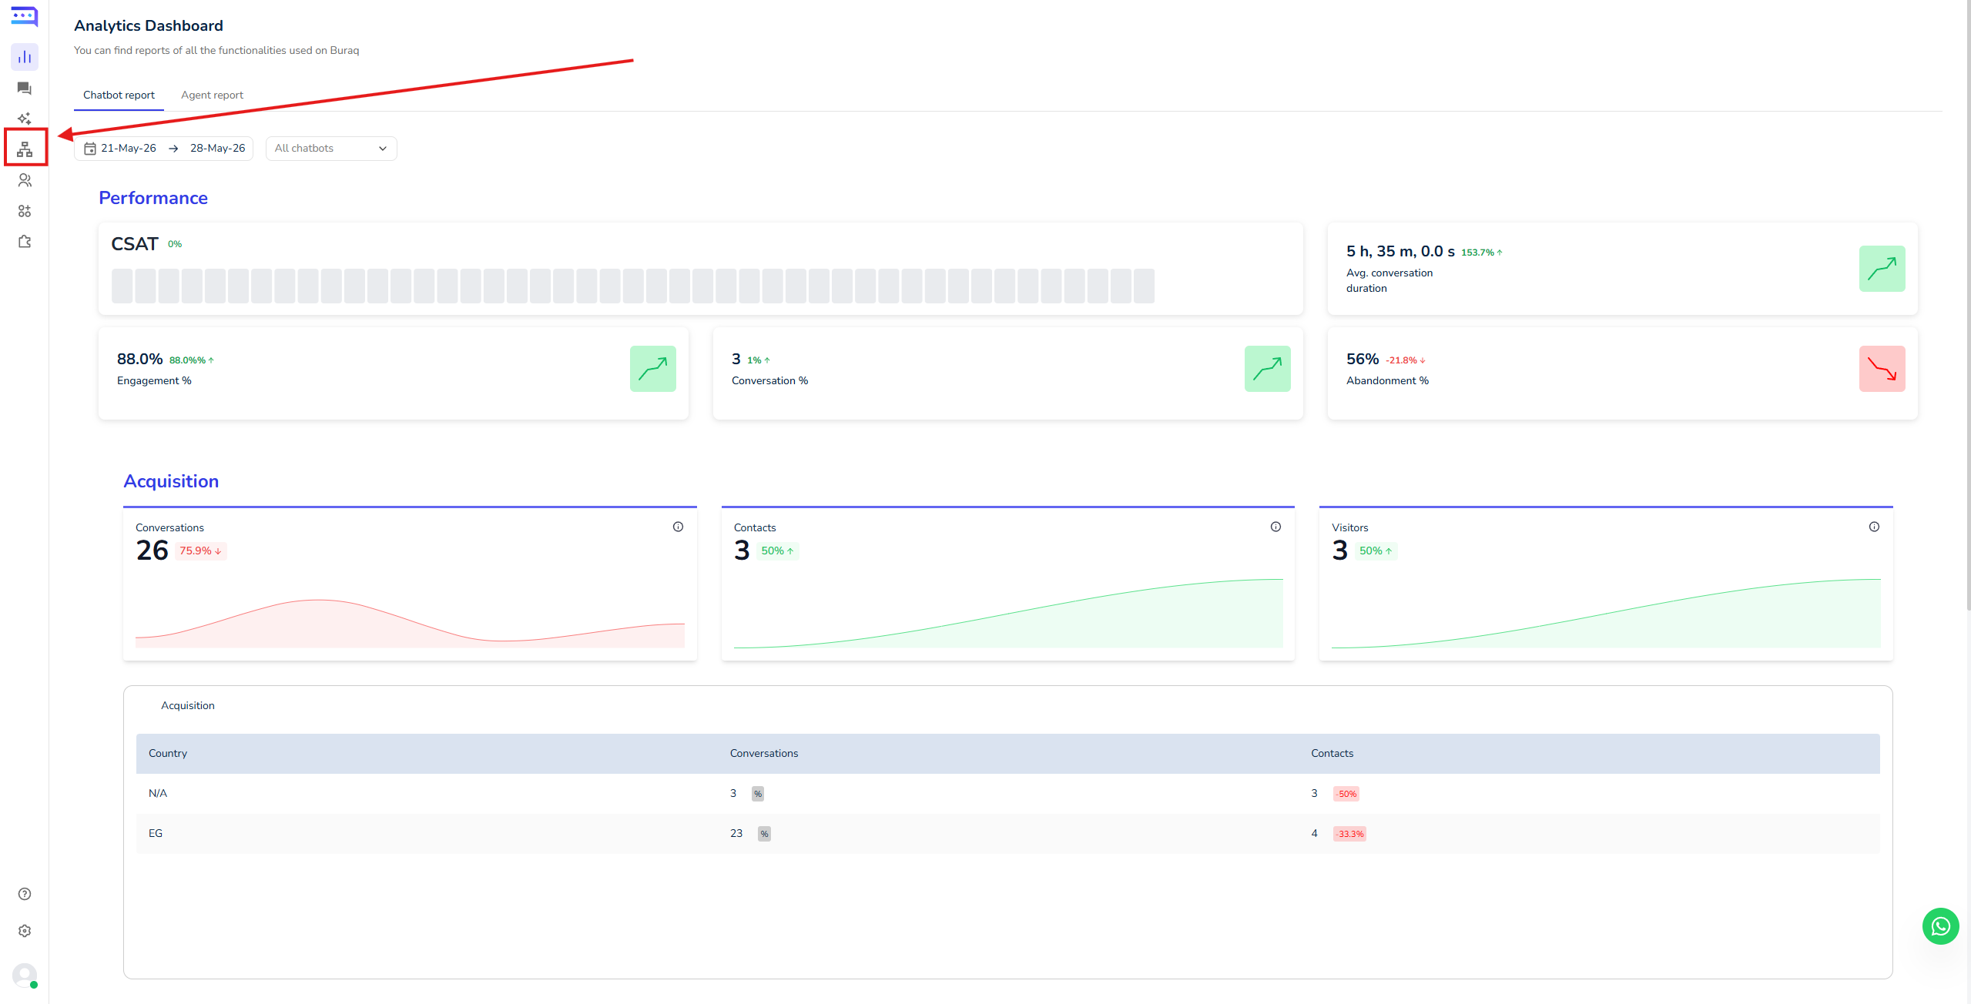
Task: Select the EG country row
Action: (x=1007, y=834)
